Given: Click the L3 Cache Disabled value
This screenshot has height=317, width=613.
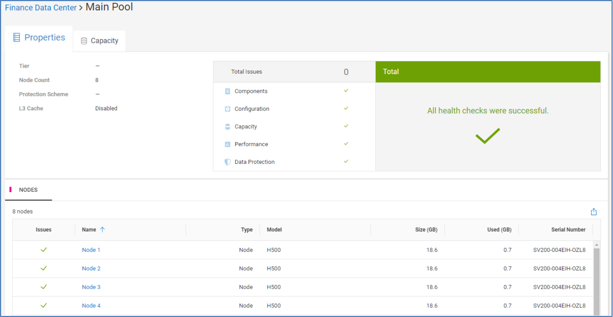Looking at the screenshot, I should click(106, 108).
